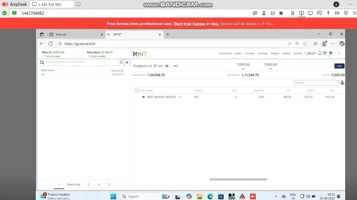Click account ID Z46251
The height and width of the screenshot is (200, 357).
click(312, 53)
